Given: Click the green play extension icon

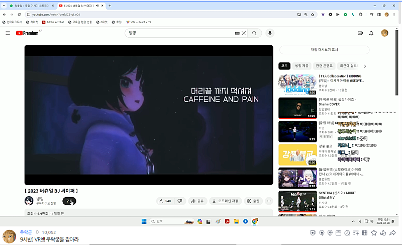Looking at the screenshot, I should coord(345,15).
